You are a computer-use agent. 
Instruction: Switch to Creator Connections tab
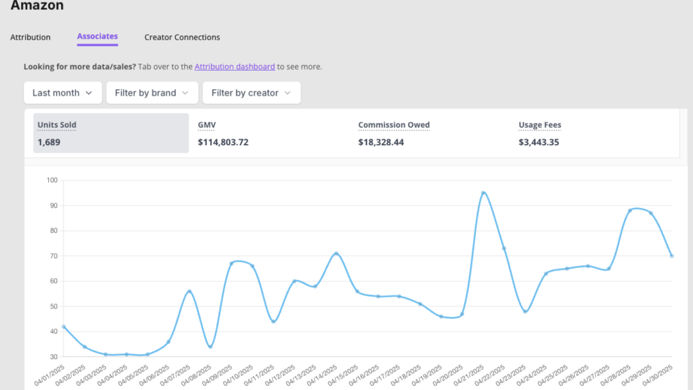pyautogui.click(x=182, y=37)
